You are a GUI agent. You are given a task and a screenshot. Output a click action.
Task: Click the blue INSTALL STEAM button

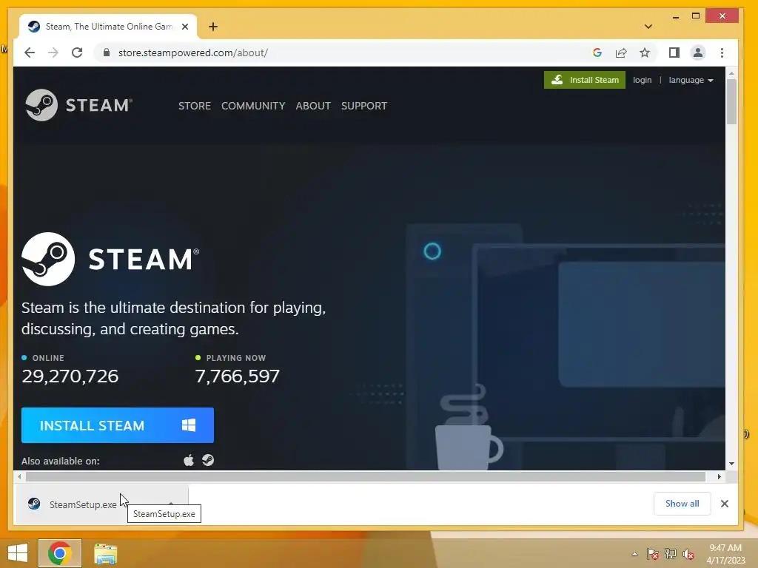[118, 425]
